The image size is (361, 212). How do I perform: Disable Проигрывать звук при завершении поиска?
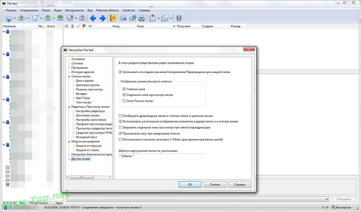point(120,134)
